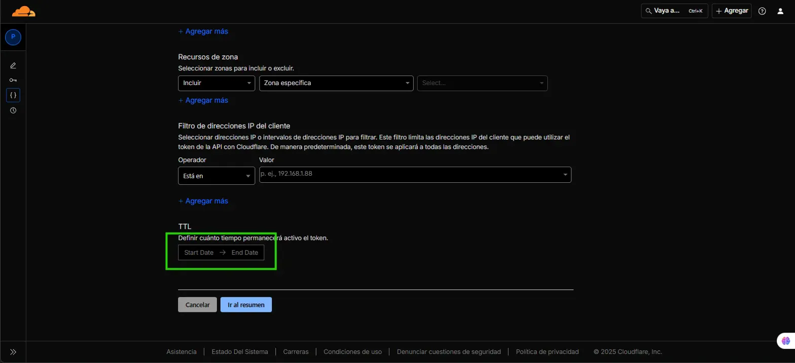Expand the Zona específica dropdown
795x363 pixels.
pyautogui.click(x=336, y=83)
